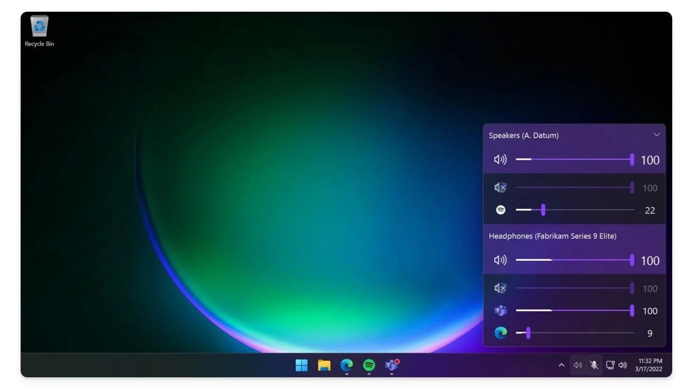Click the cast display icon in the system tray
Viewport: 693px width, 389px height.
[x=610, y=365]
